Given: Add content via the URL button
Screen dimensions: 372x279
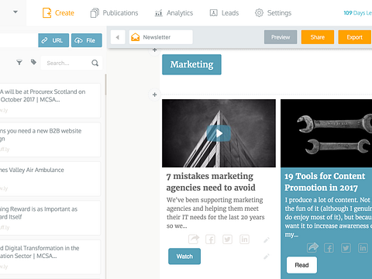Looking at the screenshot, I should tap(53, 40).
